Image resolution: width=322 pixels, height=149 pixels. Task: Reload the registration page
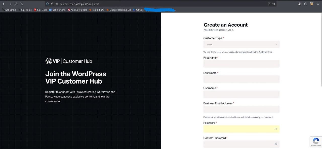pos(16,4)
